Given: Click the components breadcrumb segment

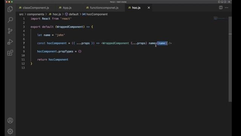Looking at the screenshot, I should tap(35, 14).
